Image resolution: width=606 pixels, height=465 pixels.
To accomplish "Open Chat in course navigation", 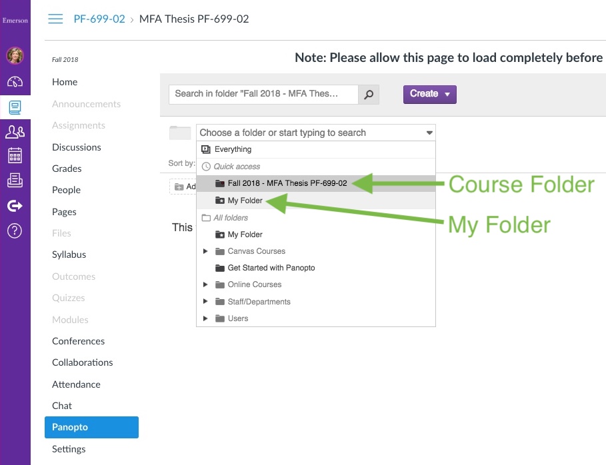I will pyautogui.click(x=62, y=406).
